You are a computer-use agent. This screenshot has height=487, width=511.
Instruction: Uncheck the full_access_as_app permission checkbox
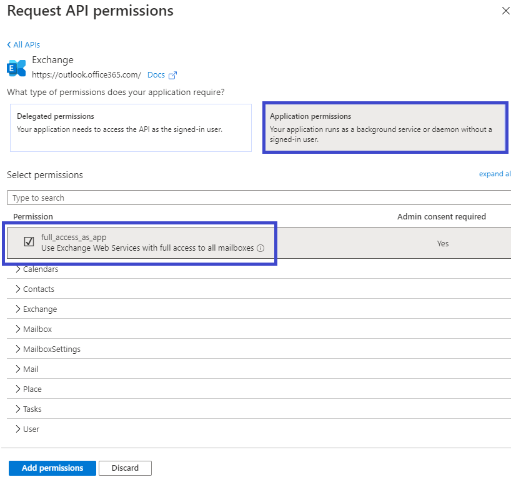(29, 242)
